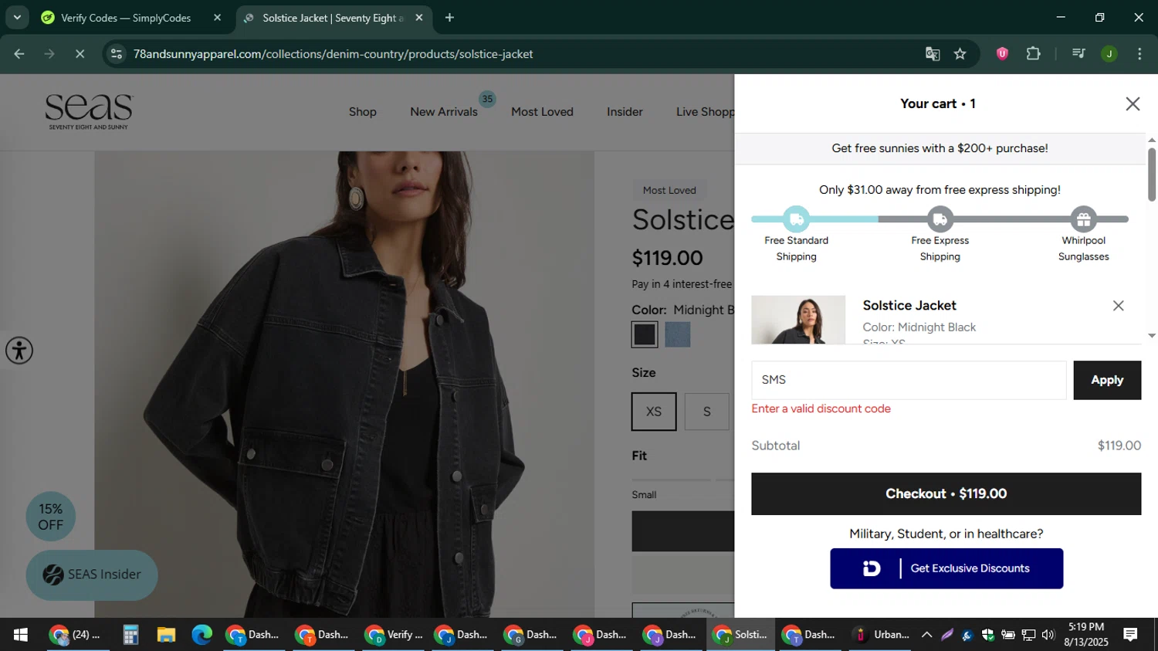This screenshot has height=651, width=1158.
Task: Open the notification center icon
Action: pyautogui.click(x=1130, y=635)
